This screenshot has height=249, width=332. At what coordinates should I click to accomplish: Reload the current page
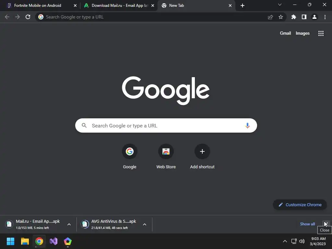pos(28,17)
